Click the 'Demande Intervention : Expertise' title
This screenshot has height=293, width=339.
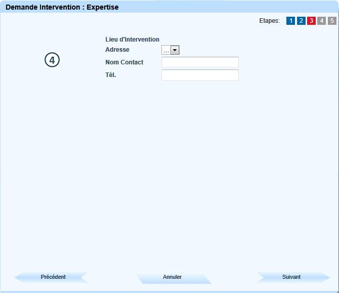tap(62, 7)
